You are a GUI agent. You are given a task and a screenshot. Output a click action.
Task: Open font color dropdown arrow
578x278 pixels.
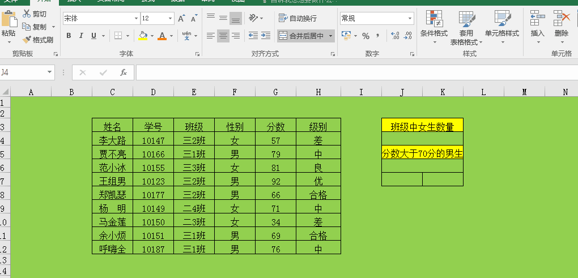point(171,36)
